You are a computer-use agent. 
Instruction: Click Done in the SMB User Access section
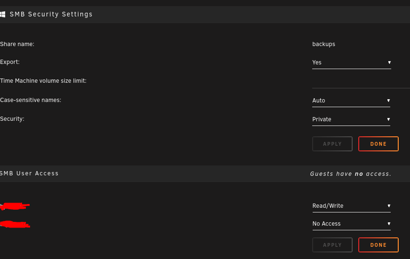(x=378, y=245)
